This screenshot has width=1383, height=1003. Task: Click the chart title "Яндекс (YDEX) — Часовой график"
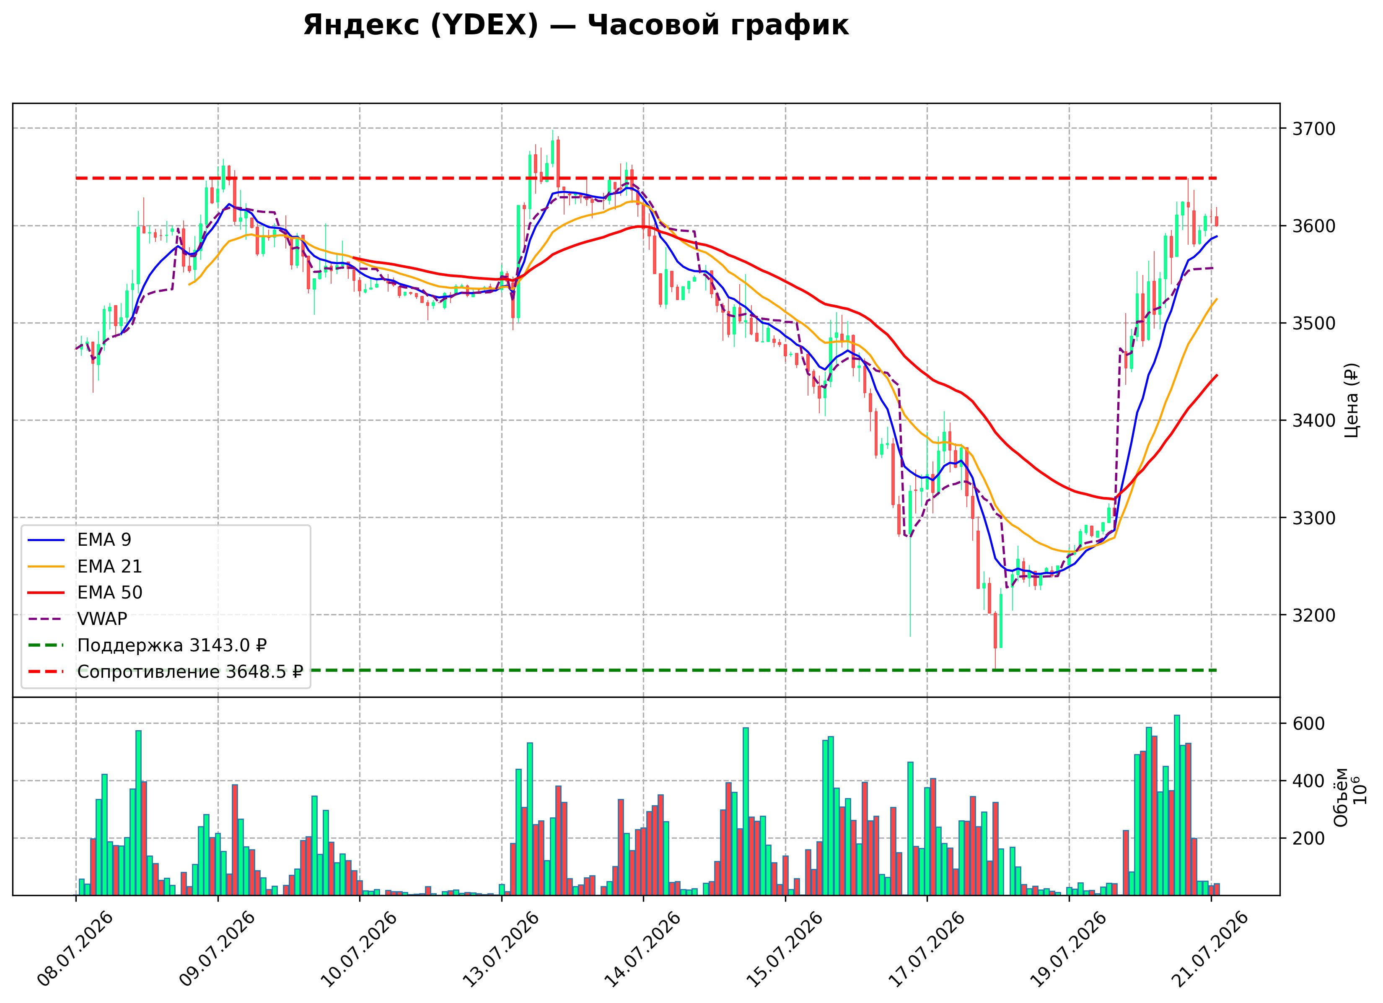click(576, 26)
